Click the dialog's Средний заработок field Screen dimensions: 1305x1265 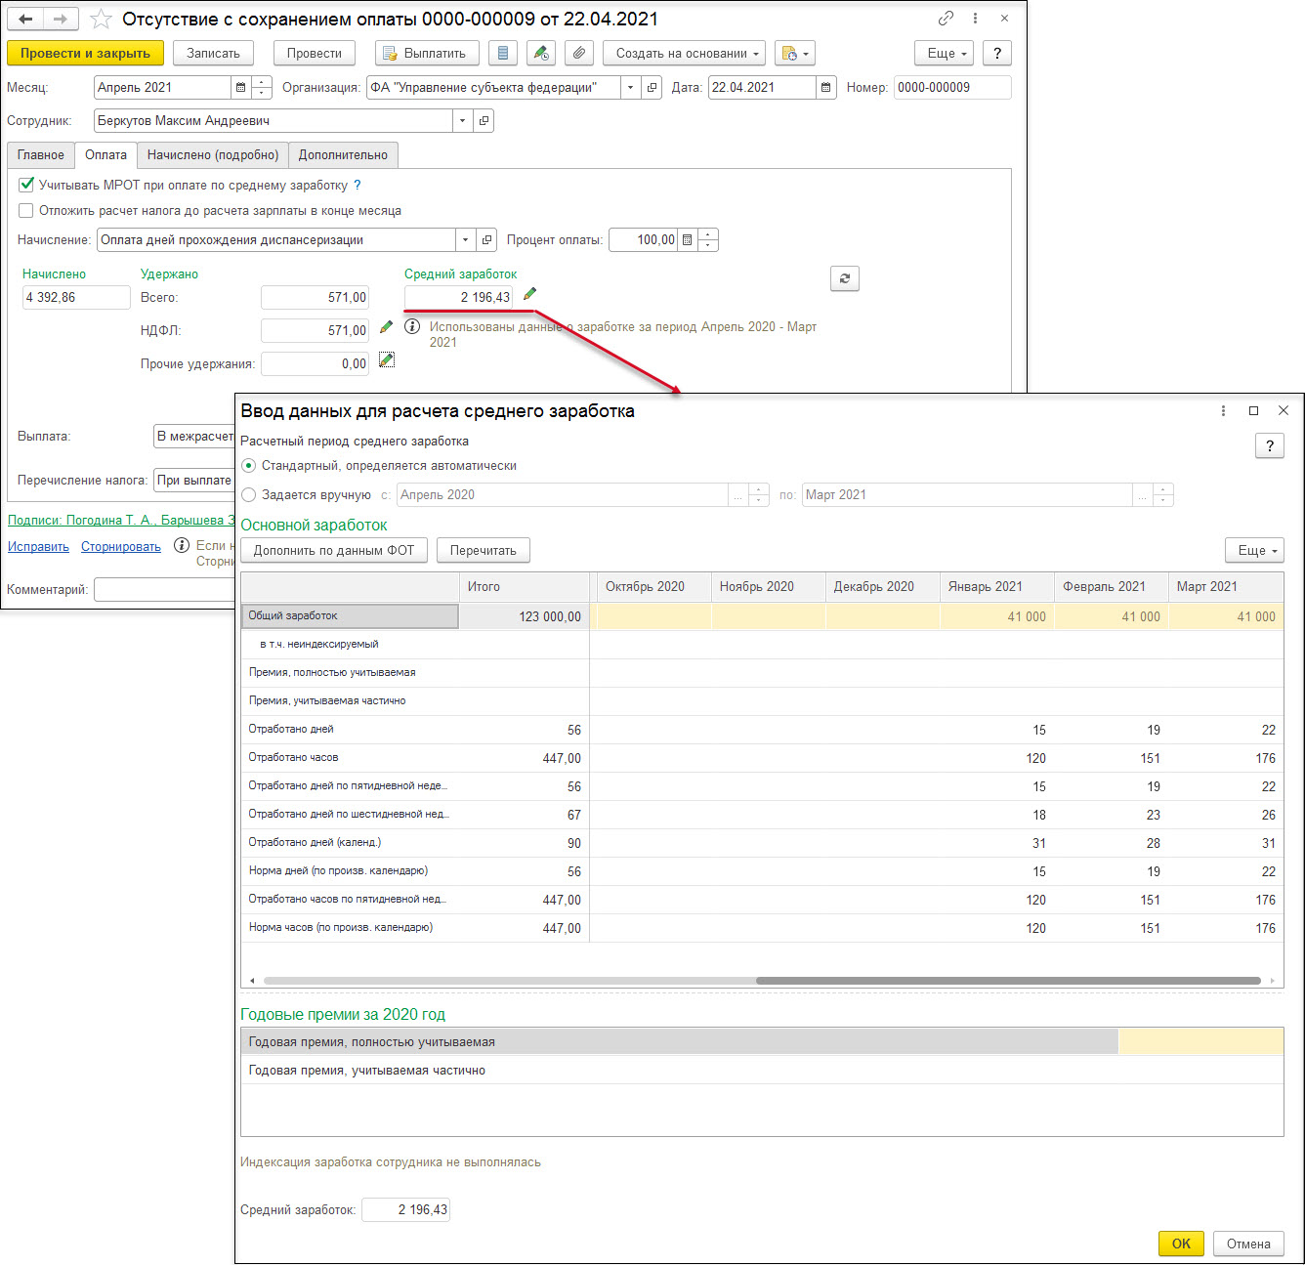[405, 1209]
